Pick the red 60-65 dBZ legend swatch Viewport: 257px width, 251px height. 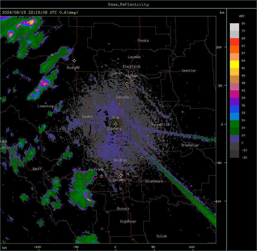(x=234, y=42)
